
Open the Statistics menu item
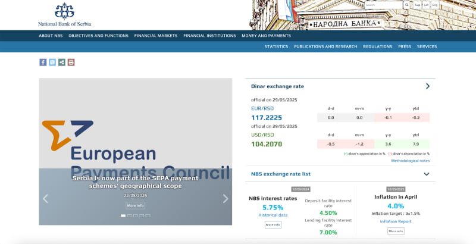(276, 46)
